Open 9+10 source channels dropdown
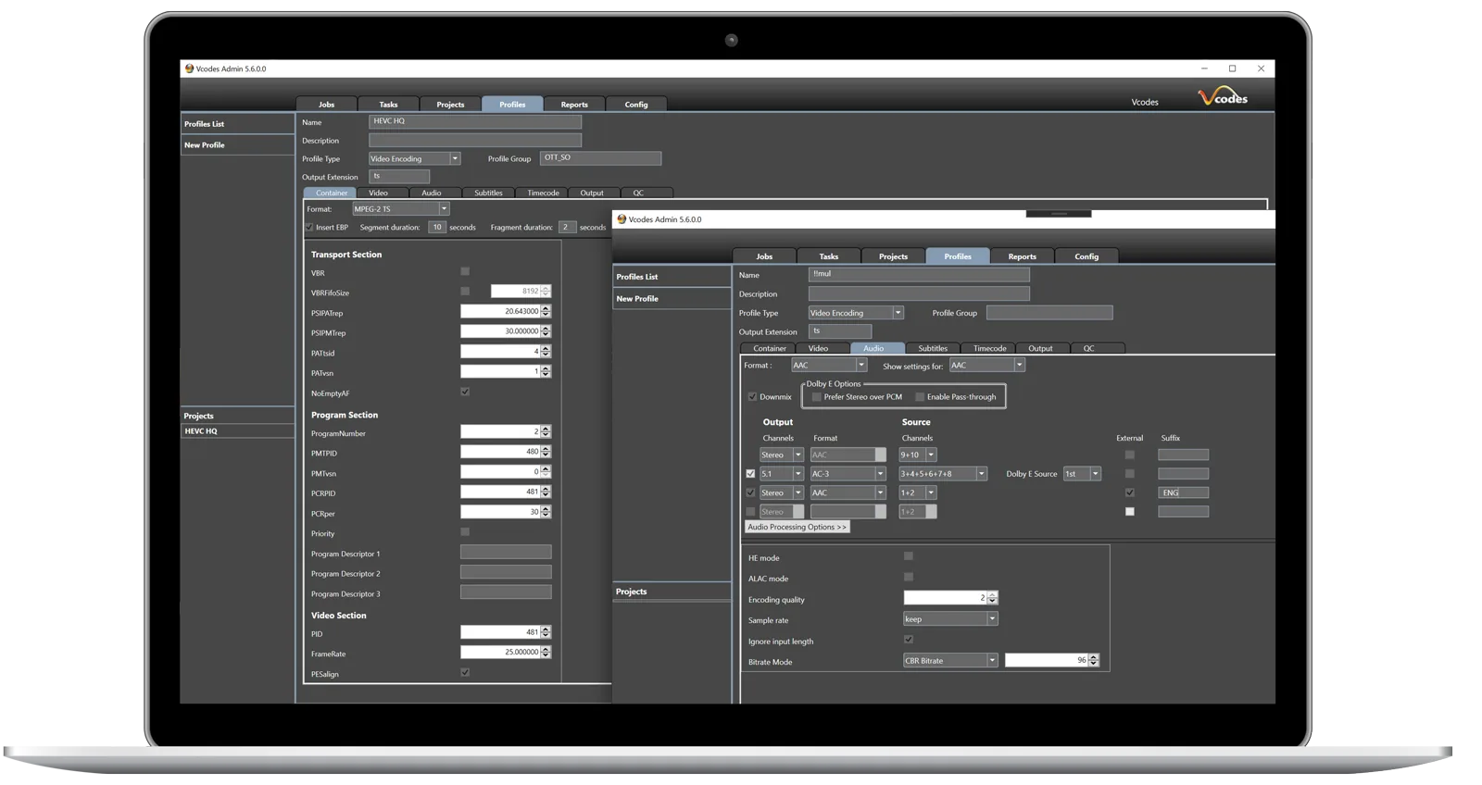This screenshot has width=1482, height=785. tap(917, 455)
